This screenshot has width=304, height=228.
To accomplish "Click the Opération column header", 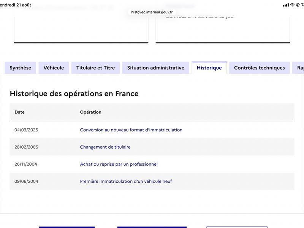I will (90, 112).
